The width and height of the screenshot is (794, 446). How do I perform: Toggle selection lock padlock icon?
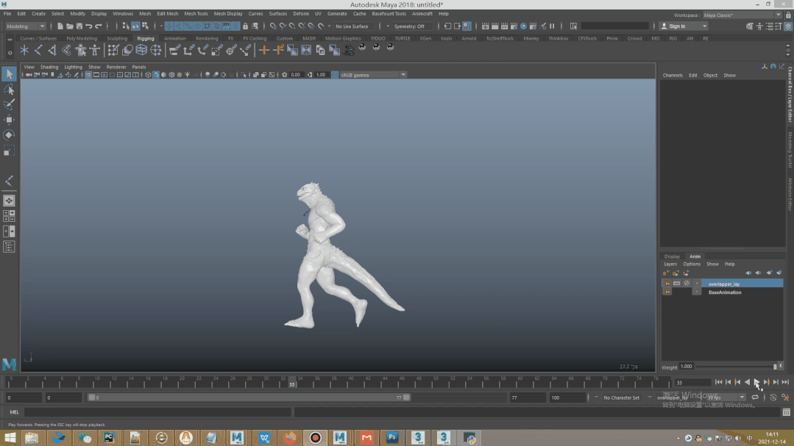[x=246, y=26]
